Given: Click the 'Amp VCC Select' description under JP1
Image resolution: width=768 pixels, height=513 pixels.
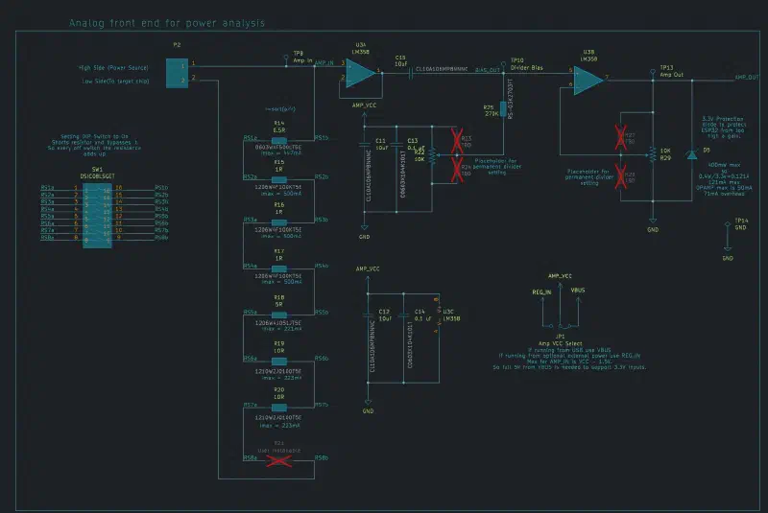Looking at the screenshot, I should tap(561, 344).
